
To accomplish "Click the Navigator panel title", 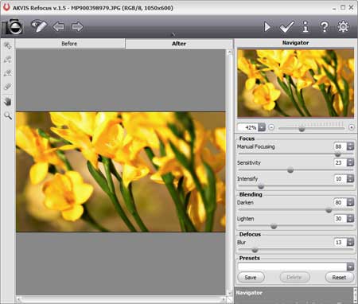I will tap(295, 43).
